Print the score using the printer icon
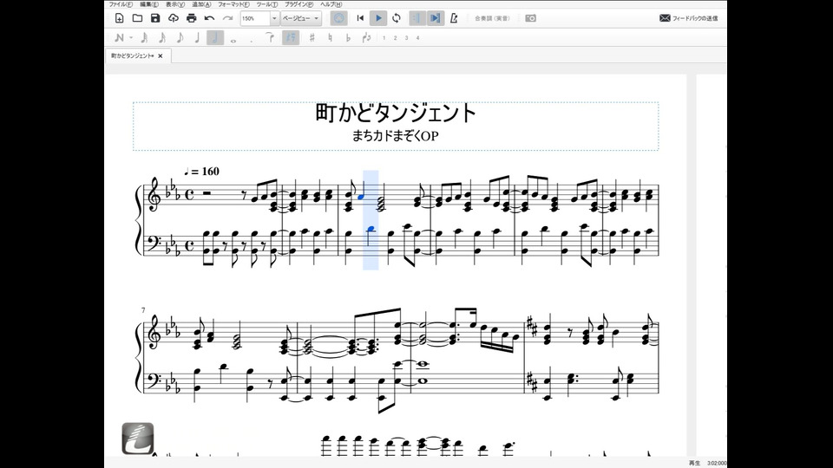Screen dimensions: 833x468 tap(191, 18)
